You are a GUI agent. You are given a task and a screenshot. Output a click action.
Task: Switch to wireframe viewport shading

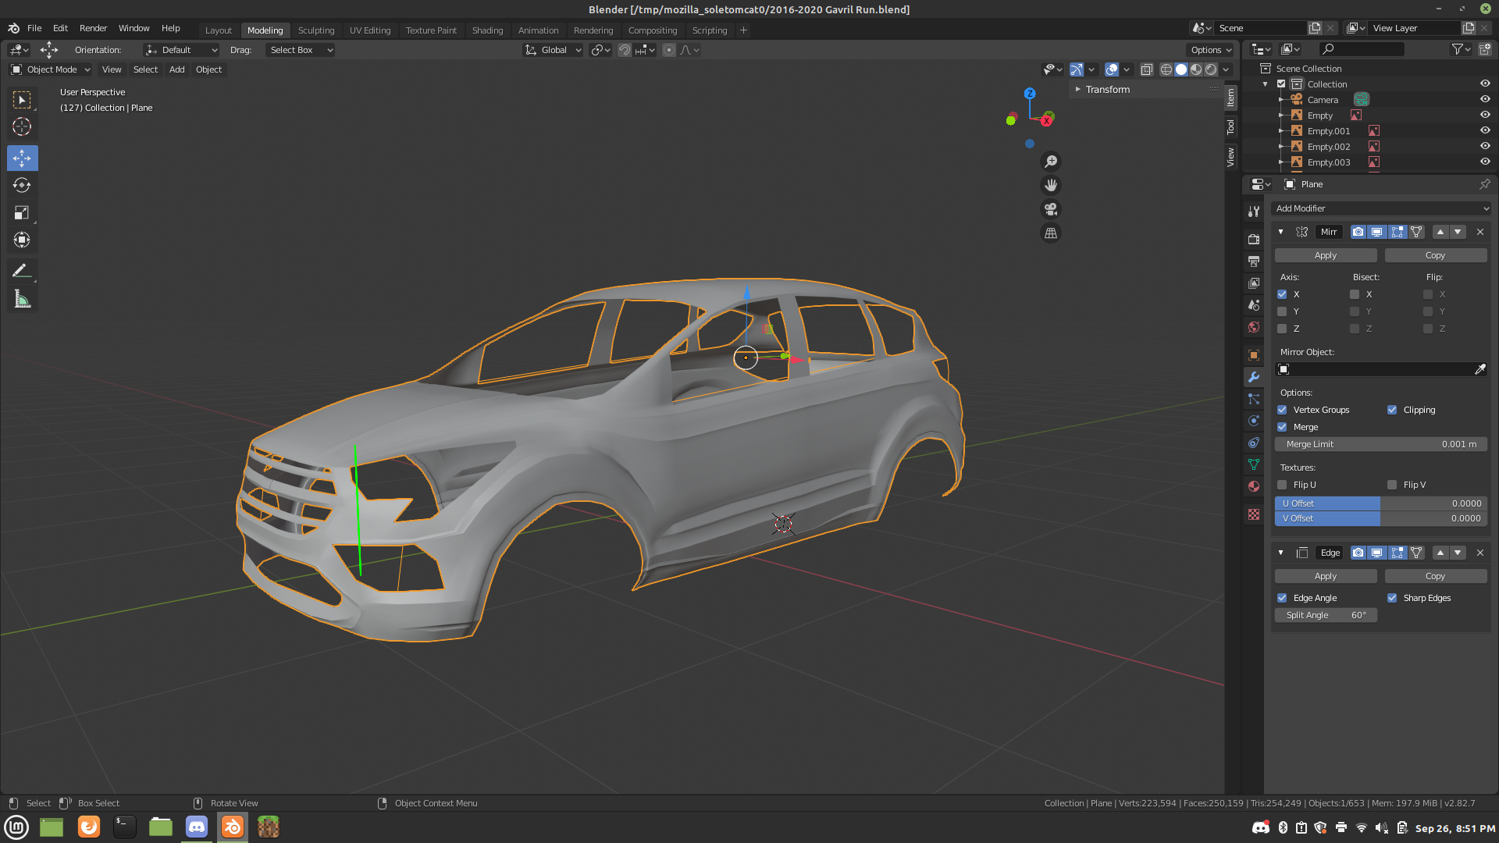(x=1166, y=69)
